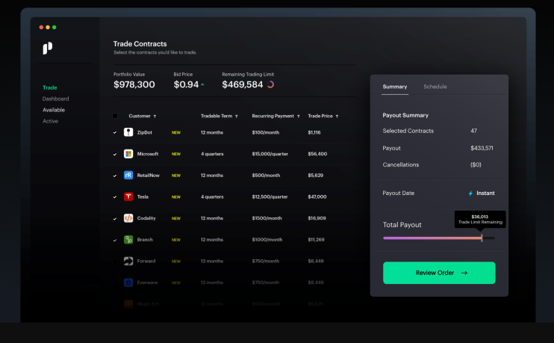
Task: Go to Available in the sidebar
Action: click(x=54, y=110)
